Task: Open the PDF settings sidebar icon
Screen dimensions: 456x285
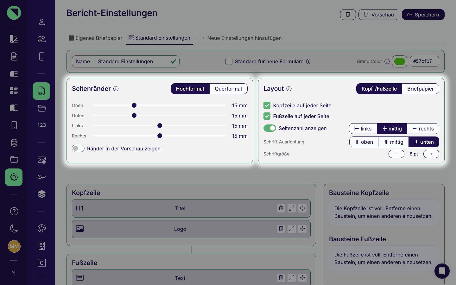Action: coord(41,91)
